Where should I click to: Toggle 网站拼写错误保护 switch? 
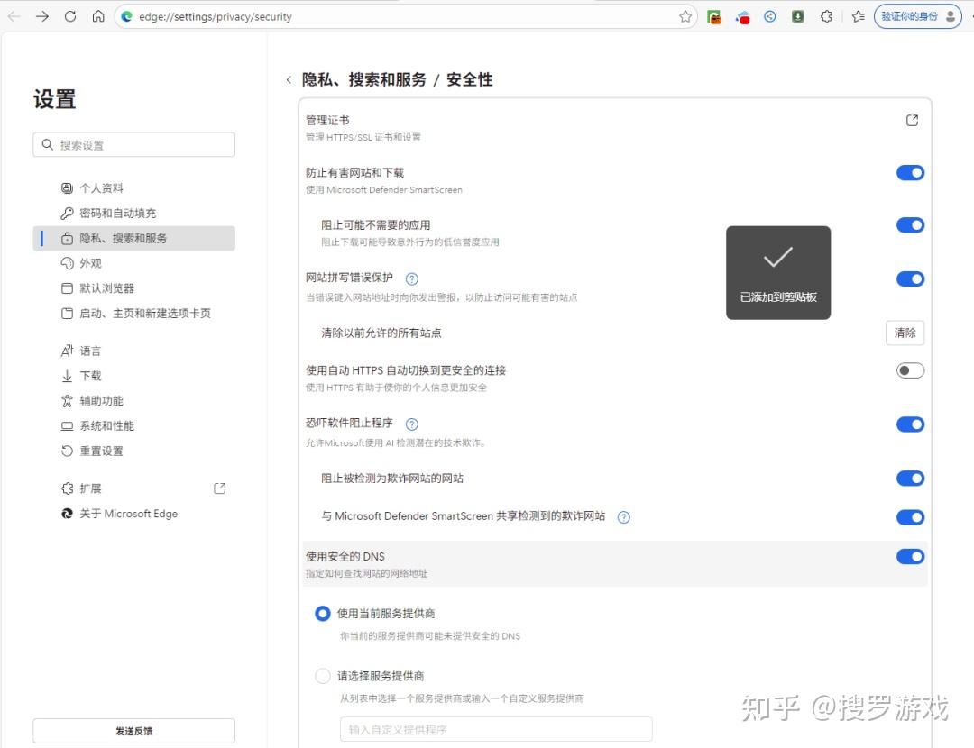[910, 278]
